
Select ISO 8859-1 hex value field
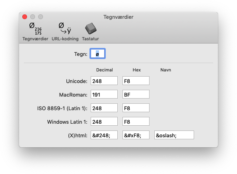pos(136,108)
